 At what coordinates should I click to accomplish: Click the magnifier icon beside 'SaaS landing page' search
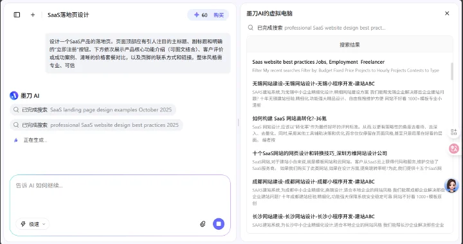click(16, 109)
